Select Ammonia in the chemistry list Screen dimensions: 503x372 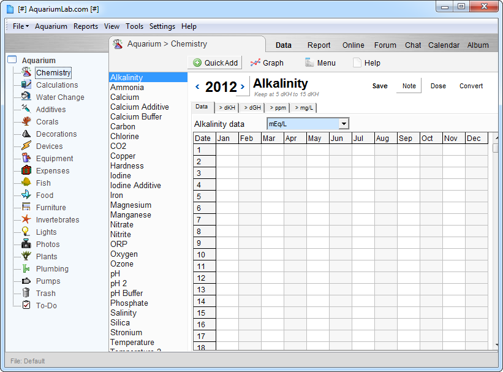tap(148, 87)
